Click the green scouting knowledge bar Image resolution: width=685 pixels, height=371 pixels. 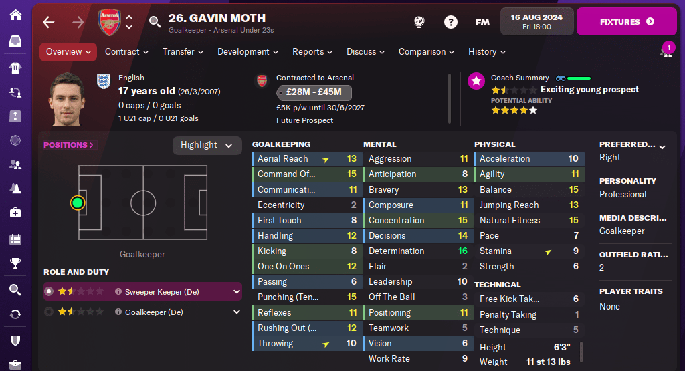pyautogui.click(x=579, y=78)
